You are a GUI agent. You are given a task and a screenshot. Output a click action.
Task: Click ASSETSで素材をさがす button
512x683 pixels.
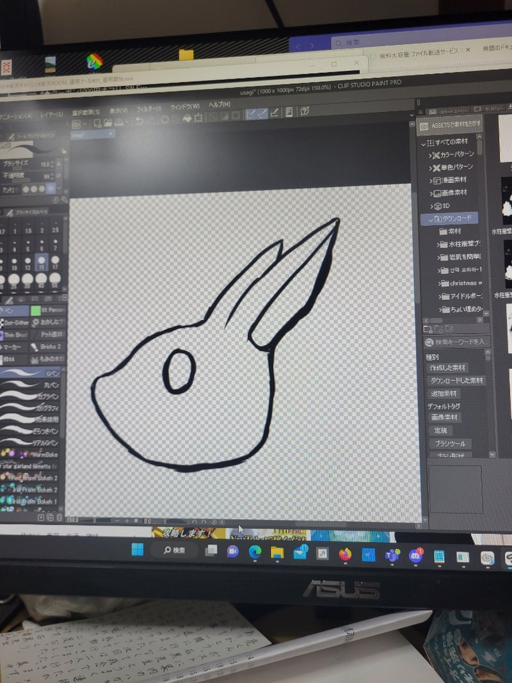(450, 125)
